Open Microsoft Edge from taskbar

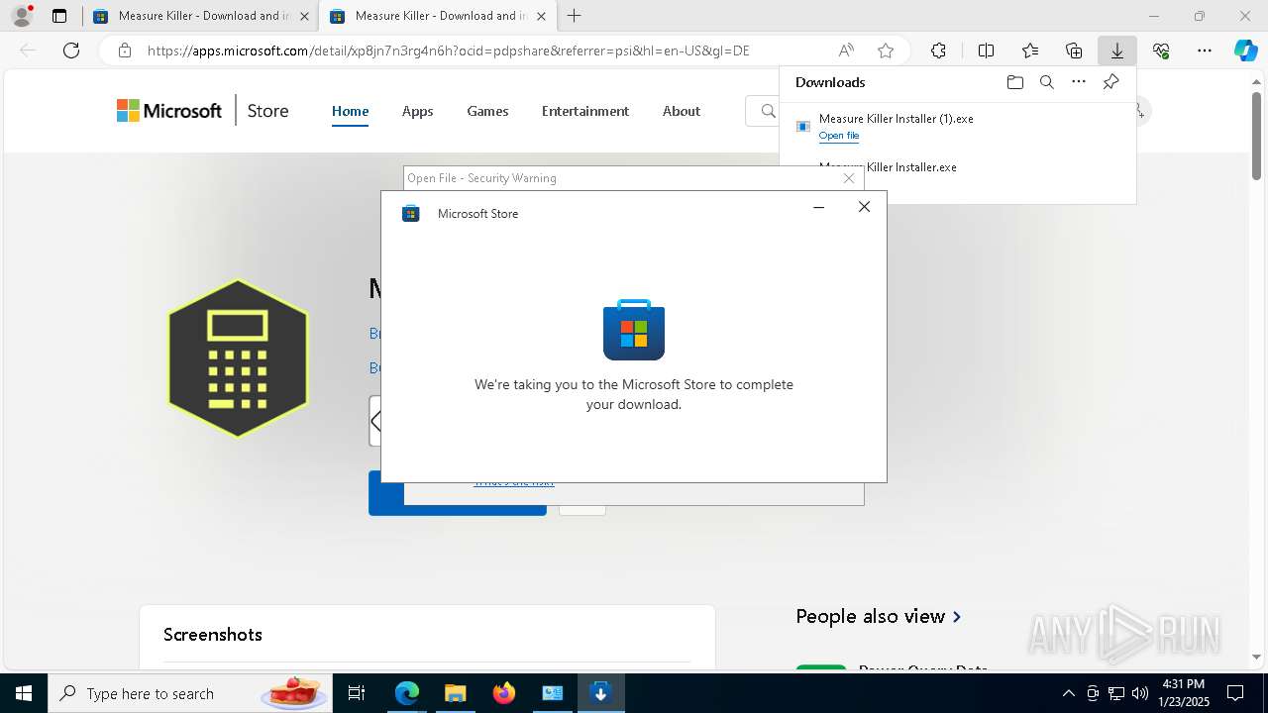click(x=407, y=693)
